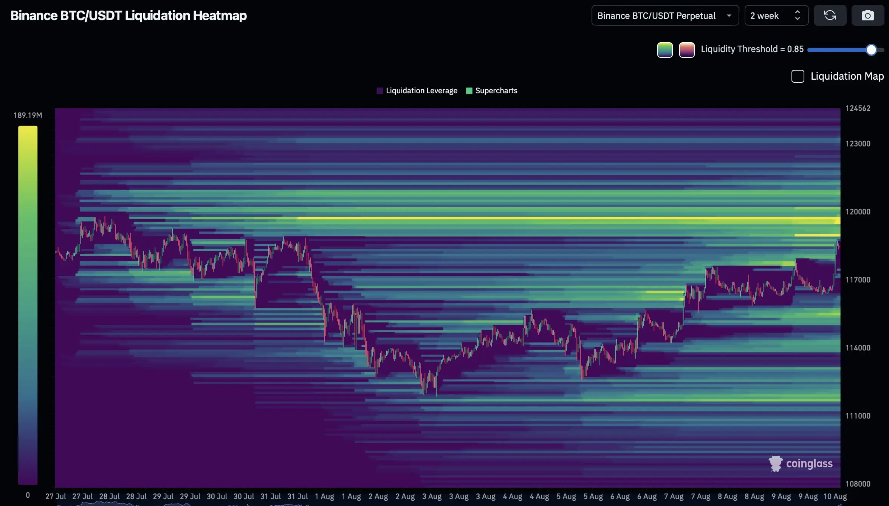
Task: Click the Liquidity Threshold = 0.85 label
Action: [752, 49]
